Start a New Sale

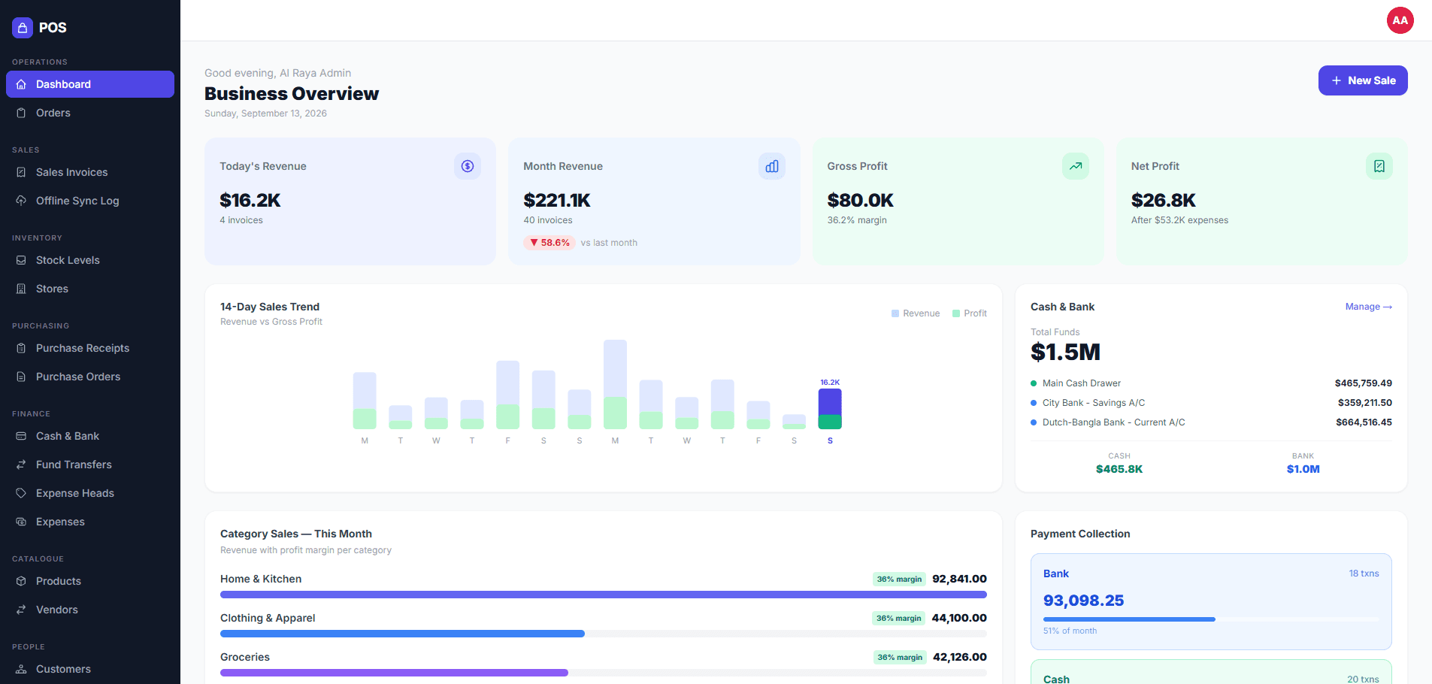[x=1363, y=80]
